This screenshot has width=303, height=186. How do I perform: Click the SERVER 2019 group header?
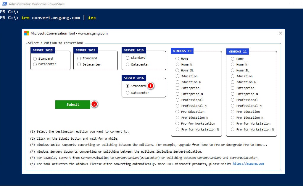pos(134,50)
